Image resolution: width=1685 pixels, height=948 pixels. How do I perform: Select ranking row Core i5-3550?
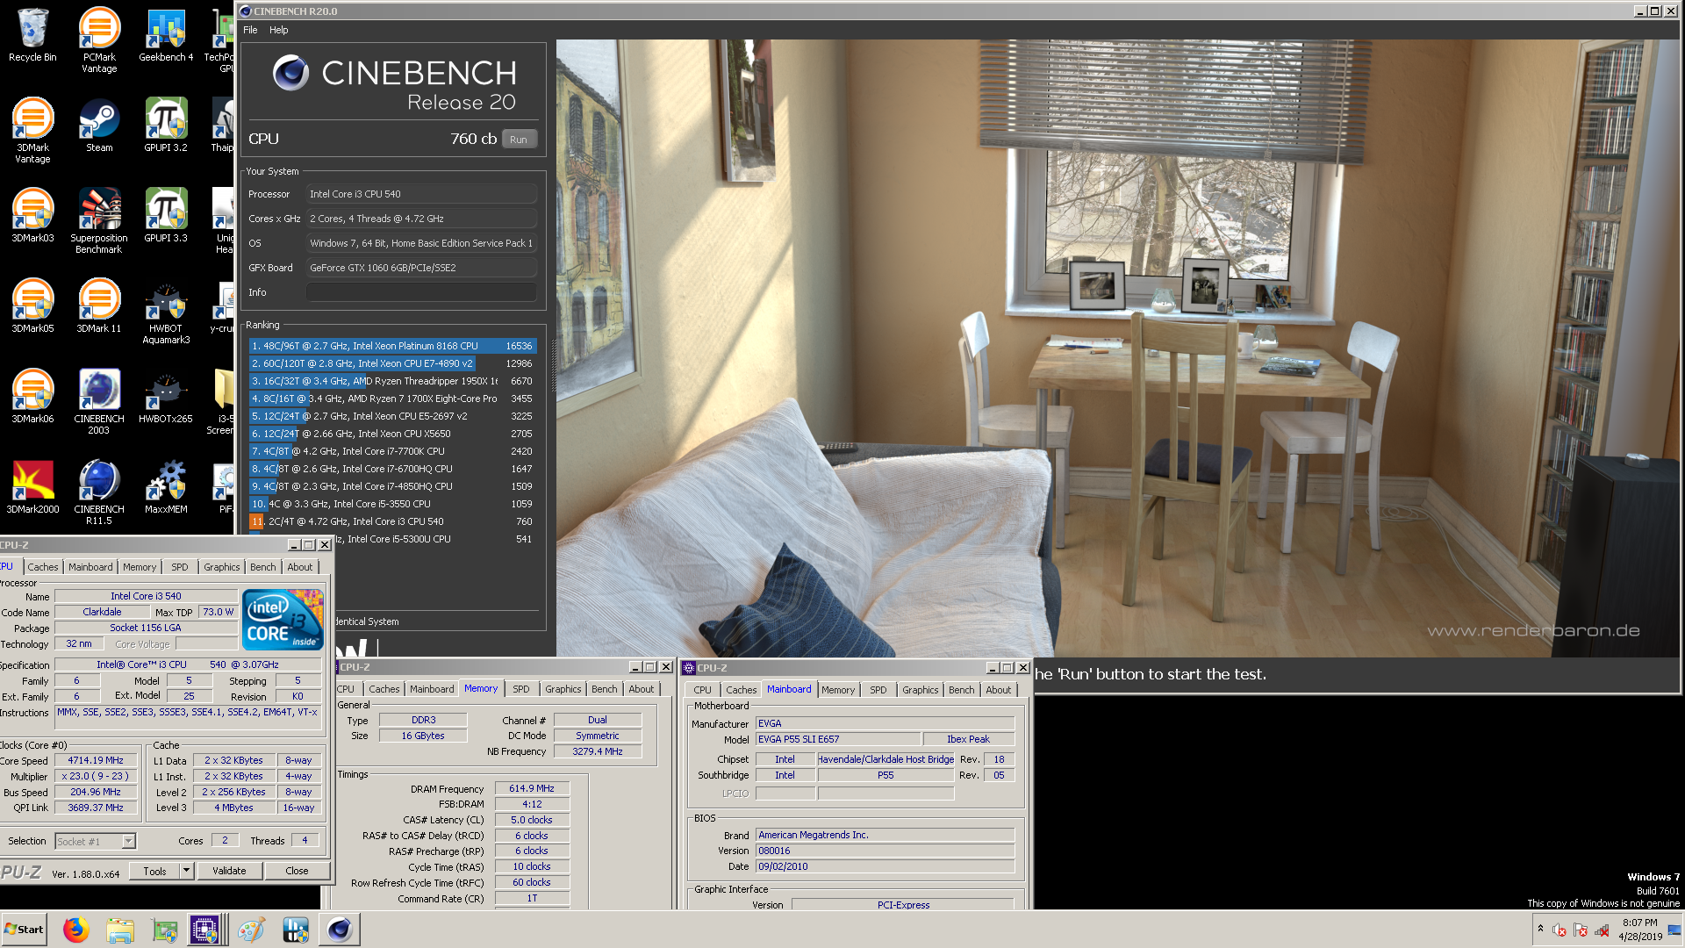(392, 504)
